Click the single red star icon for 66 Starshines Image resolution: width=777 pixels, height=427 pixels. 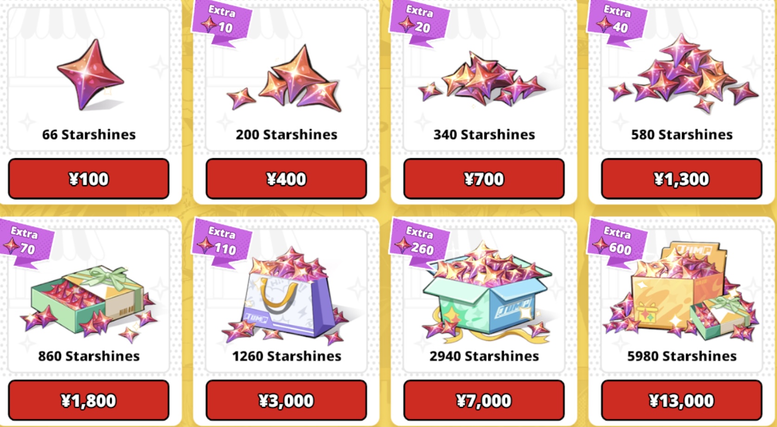90,74
